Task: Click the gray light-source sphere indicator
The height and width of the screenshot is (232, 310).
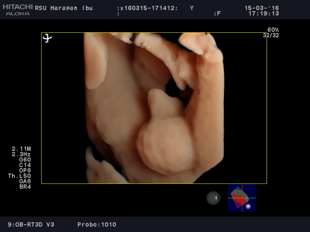Action: point(213,198)
